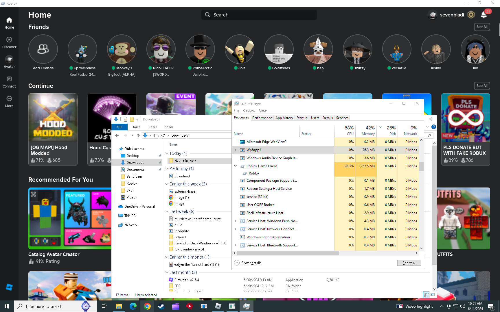Open the Share tab in Explorer ribbon
The height and width of the screenshot is (312, 500).
[153, 127]
